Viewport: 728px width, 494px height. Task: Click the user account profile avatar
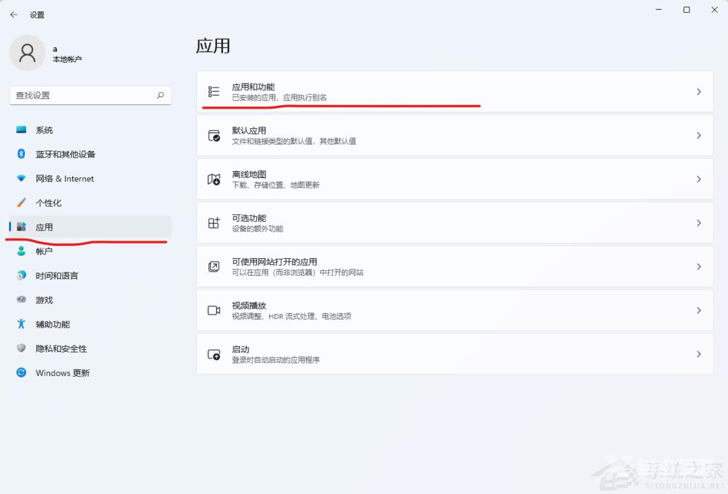coord(27,53)
